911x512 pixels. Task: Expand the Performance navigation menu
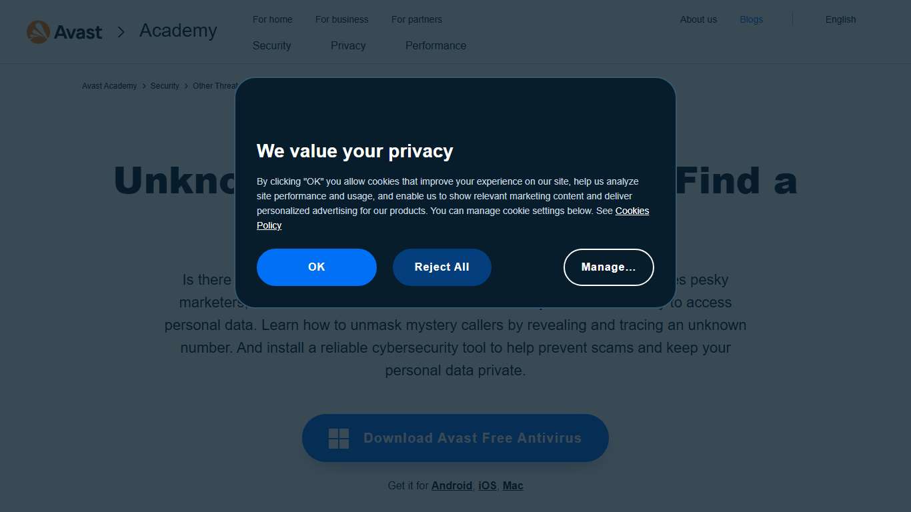pos(435,45)
